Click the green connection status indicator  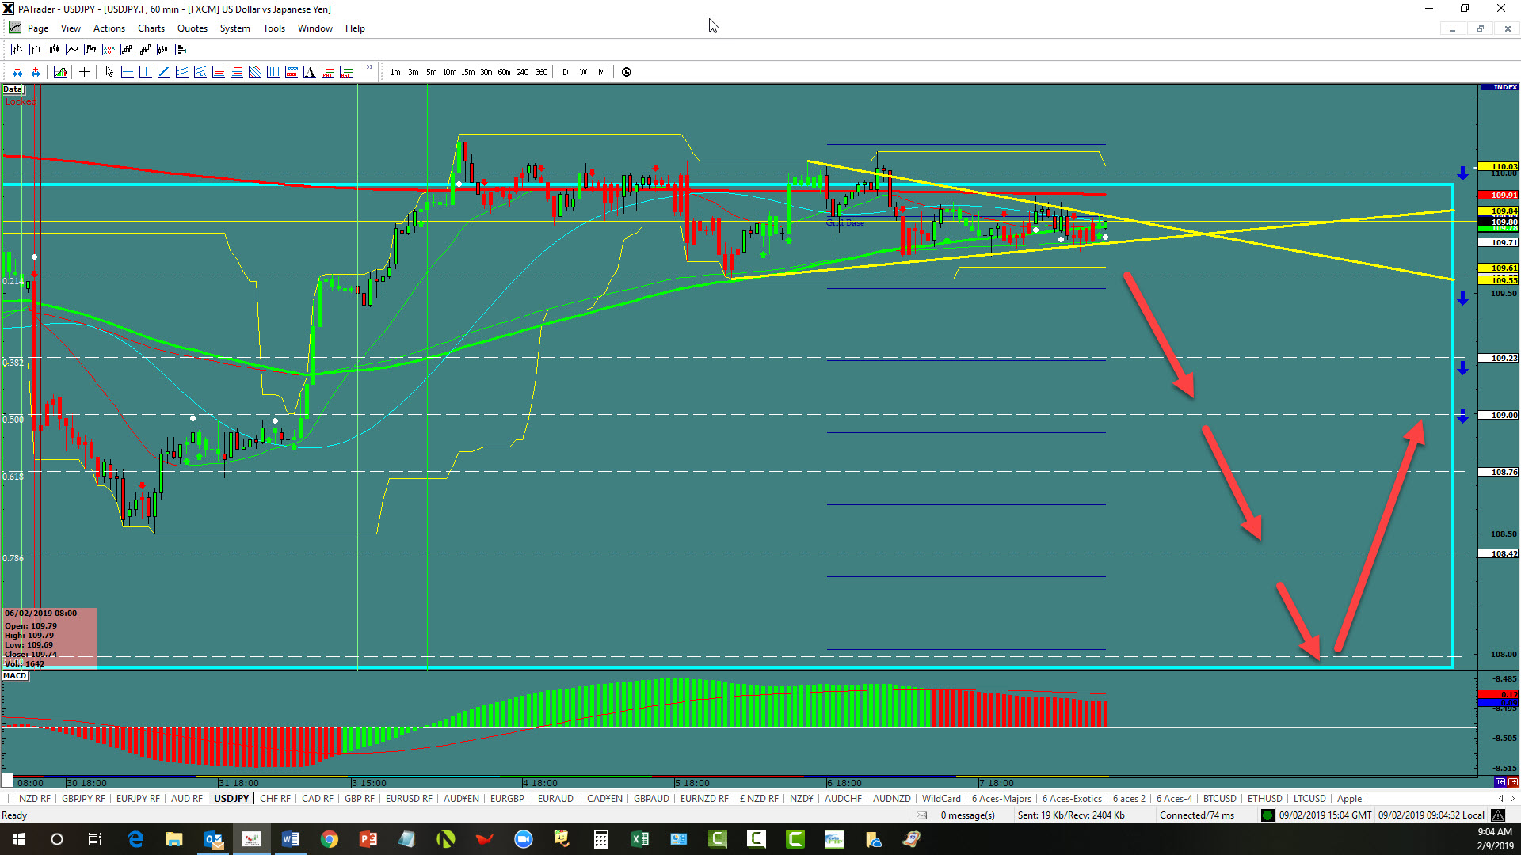(x=1267, y=815)
